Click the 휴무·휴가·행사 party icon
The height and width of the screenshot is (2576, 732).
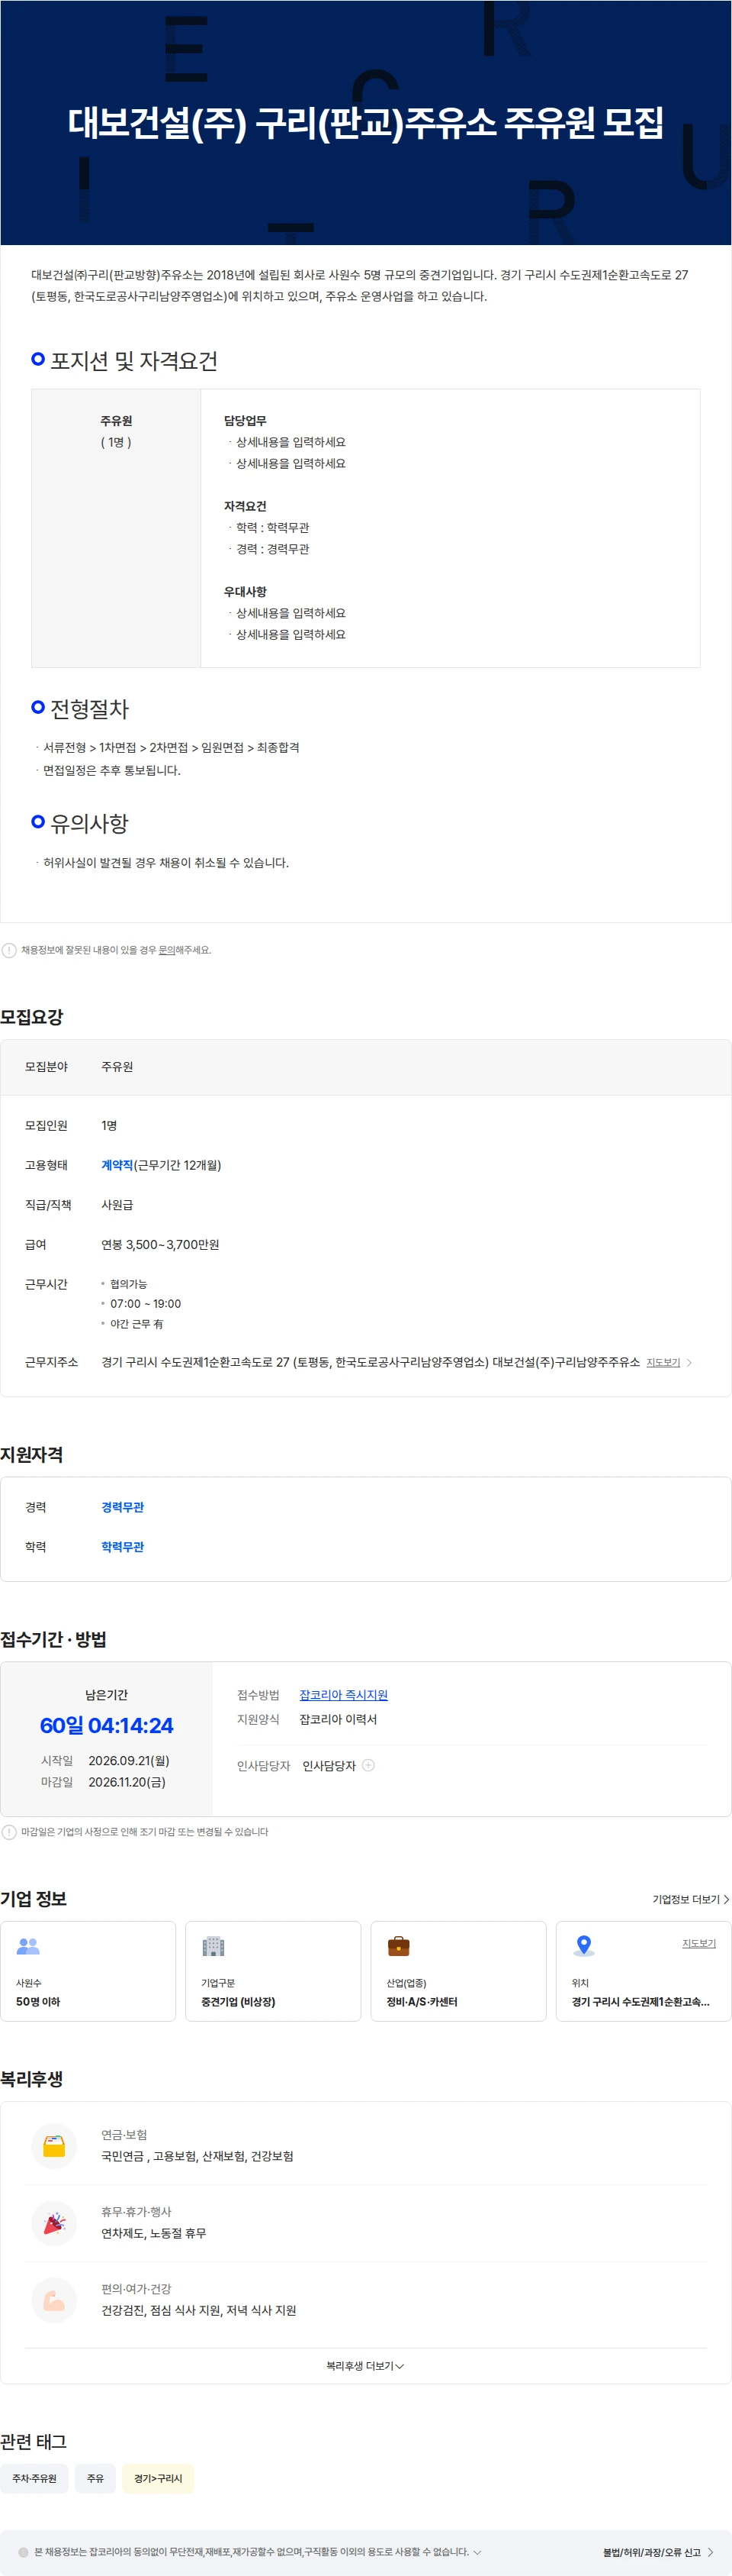coord(54,2223)
